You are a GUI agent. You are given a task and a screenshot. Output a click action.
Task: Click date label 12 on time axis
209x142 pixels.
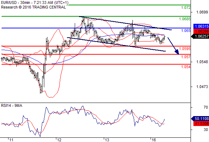tap(59, 140)
